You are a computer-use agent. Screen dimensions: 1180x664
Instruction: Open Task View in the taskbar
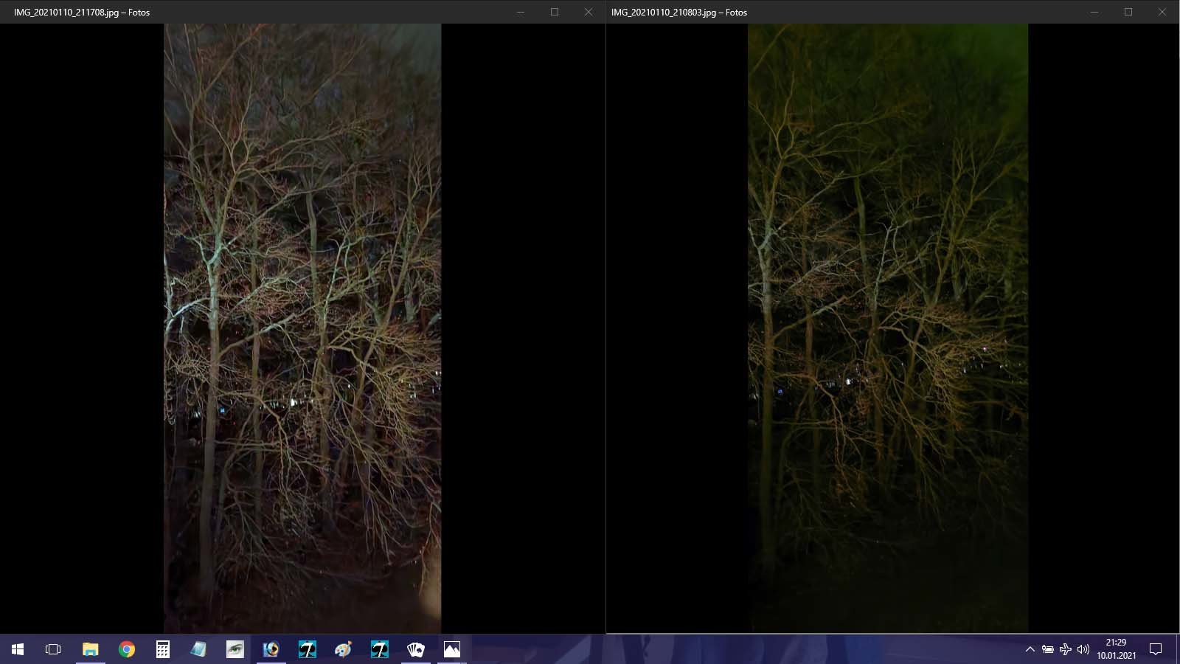coord(53,649)
